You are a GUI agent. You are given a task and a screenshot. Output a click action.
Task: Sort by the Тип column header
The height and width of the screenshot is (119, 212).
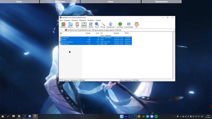102,33
